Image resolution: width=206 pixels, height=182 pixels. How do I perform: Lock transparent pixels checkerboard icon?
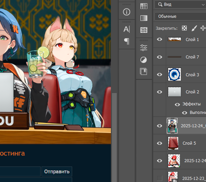coord(184,28)
